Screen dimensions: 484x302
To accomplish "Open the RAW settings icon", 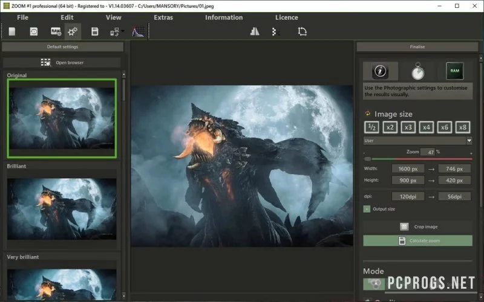I will tap(56, 31).
